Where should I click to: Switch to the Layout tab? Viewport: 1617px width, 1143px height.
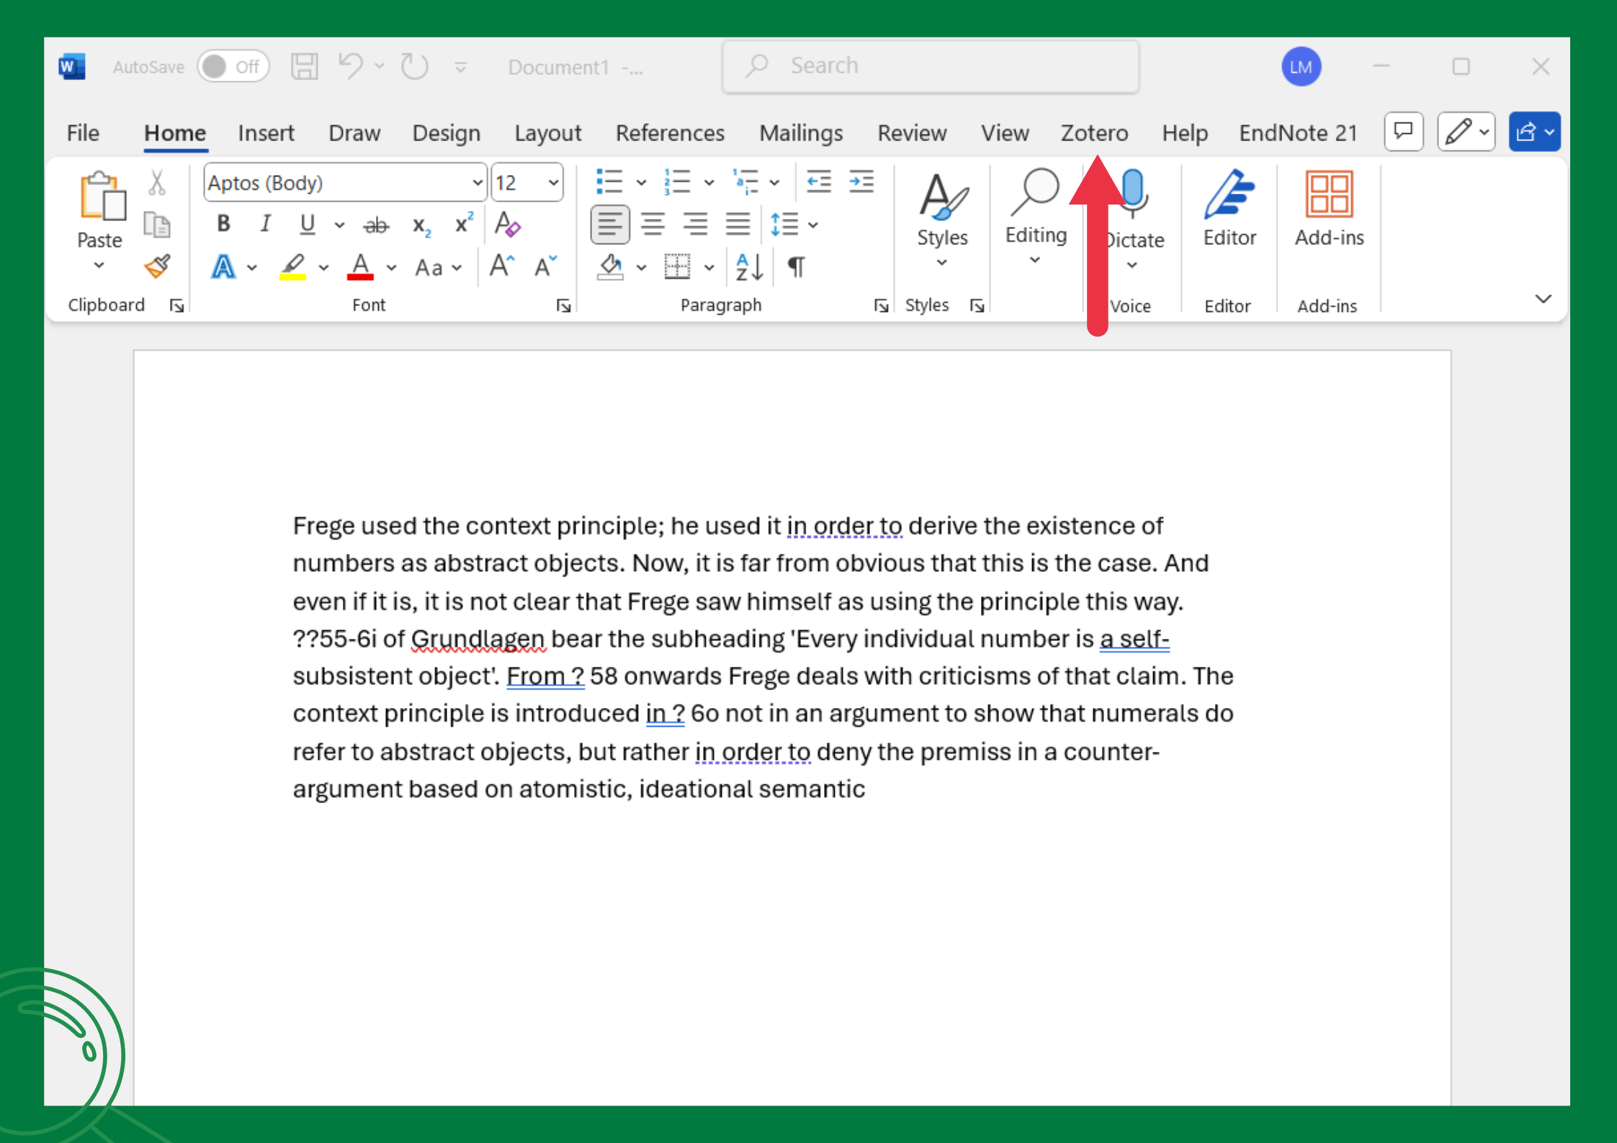547,133
